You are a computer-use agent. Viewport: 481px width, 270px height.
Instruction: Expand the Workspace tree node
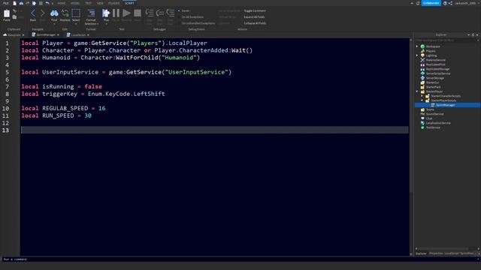417,46
